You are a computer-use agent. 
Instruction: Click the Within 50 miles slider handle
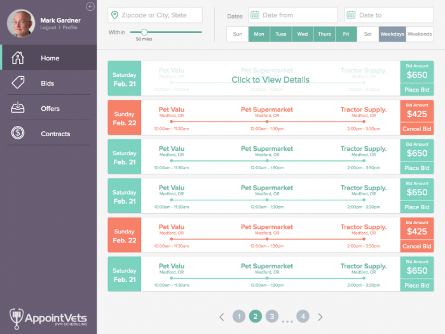[144, 32]
